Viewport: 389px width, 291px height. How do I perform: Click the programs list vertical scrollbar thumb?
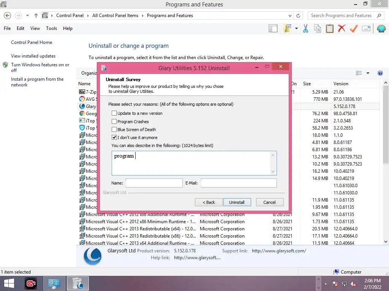386,125
